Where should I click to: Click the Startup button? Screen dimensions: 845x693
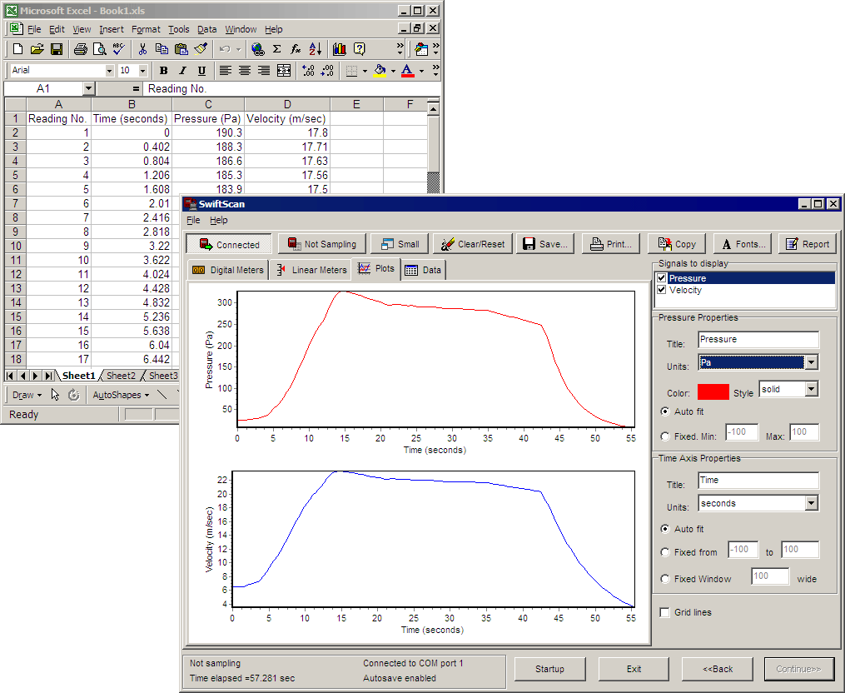[549, 669]
